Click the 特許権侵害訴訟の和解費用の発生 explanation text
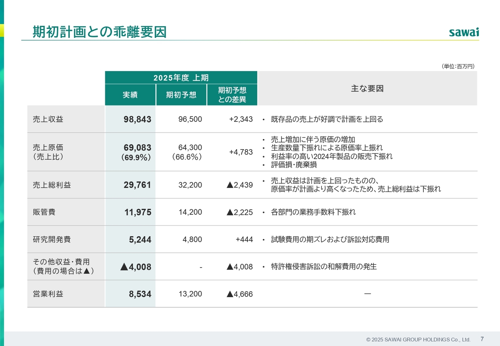The height and width of the screenshot is (346, 500). pyautogui.click(x=324, y=267)
